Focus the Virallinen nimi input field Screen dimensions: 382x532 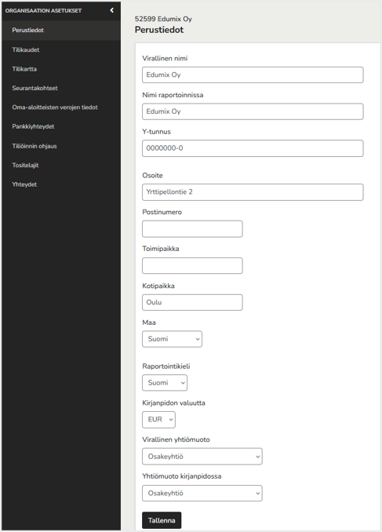pyautogui.click(x=253, y=75)
